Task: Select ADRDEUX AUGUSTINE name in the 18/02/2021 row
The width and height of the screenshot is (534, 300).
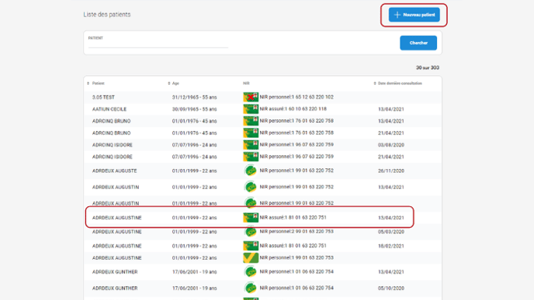Action: coord(116,246)
